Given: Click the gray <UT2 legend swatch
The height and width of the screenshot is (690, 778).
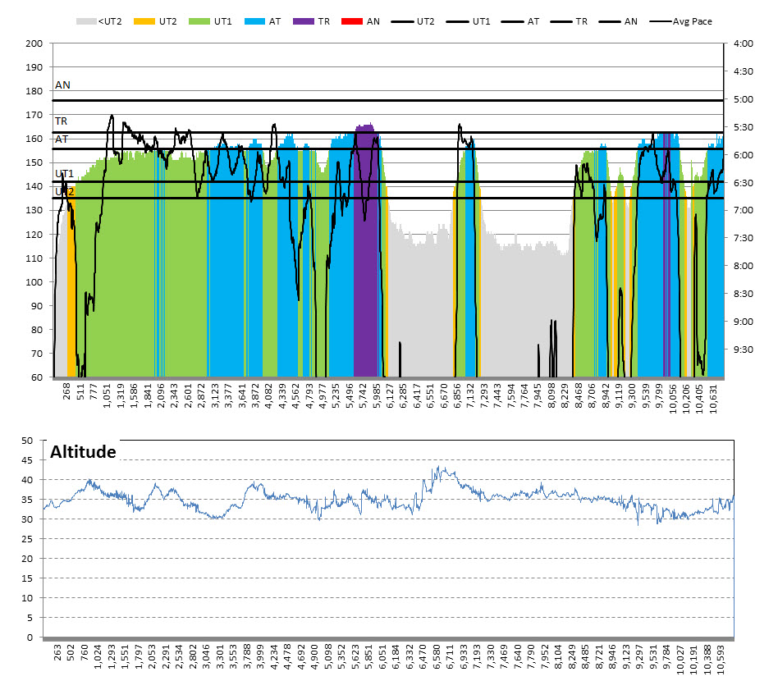Looking at the screenshot, I should click(86, 21).
